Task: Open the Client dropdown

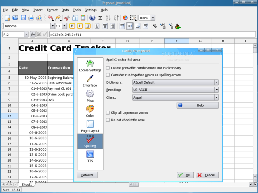Action: (x=175, y=97)
